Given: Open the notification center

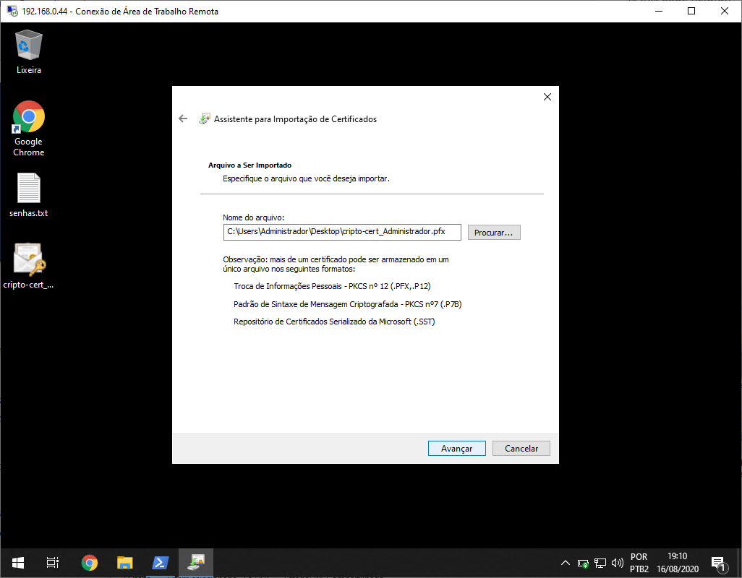Looking at the screenshot, I should 718,563.
